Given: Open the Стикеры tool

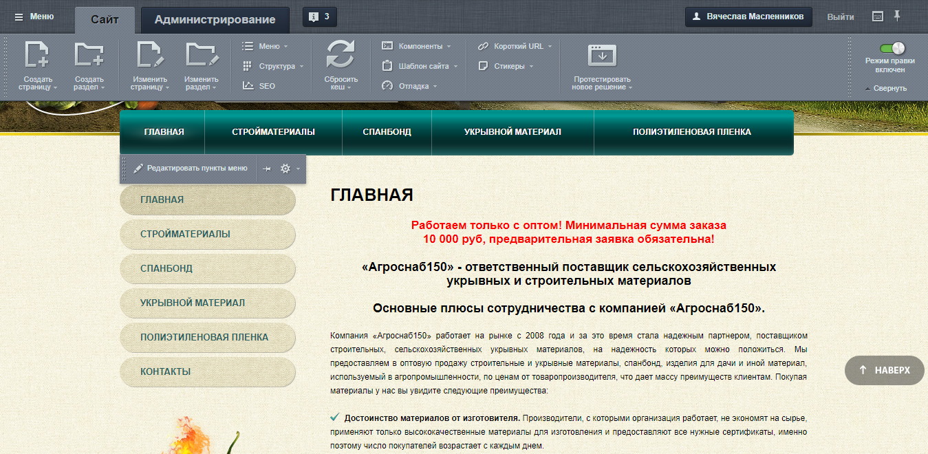Looking at the screenshot, I should point(506,66).
